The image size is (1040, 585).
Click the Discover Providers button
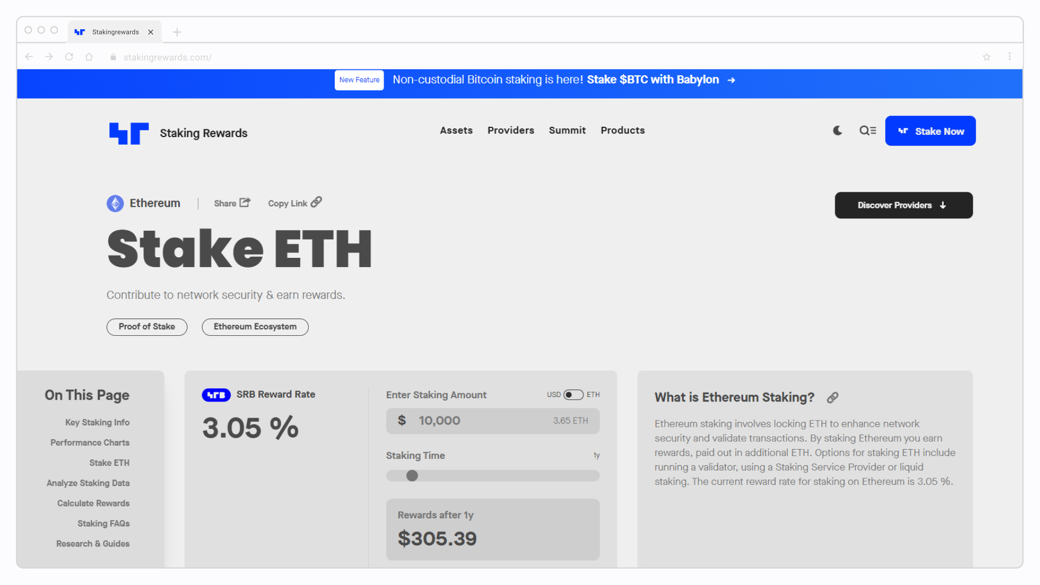pos(903,205)
